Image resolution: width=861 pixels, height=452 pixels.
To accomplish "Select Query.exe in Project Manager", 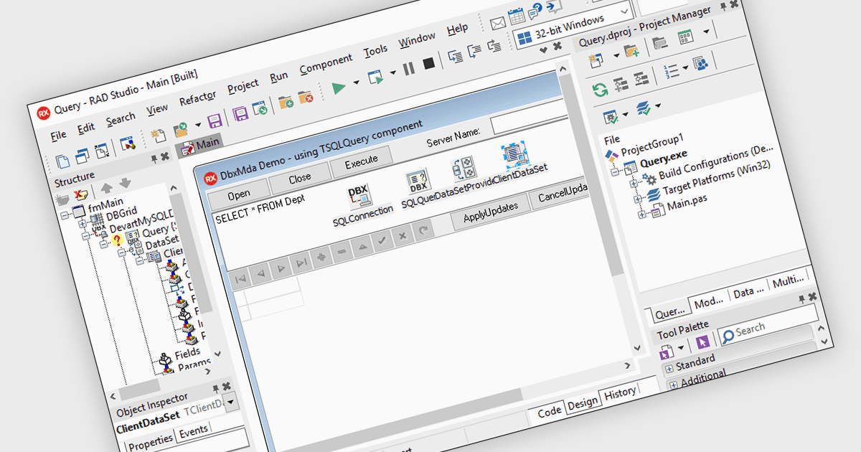I will 663,159.
